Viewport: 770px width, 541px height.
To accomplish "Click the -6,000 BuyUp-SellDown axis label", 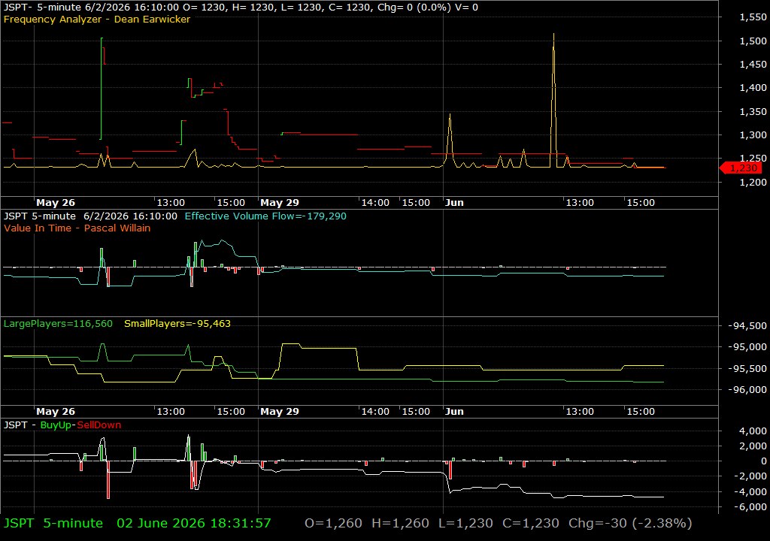I will coord(750,507).
